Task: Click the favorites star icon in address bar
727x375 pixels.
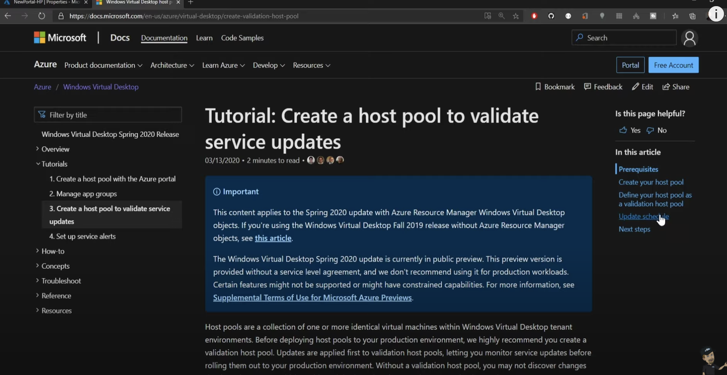Action: (x=516, y=16)
